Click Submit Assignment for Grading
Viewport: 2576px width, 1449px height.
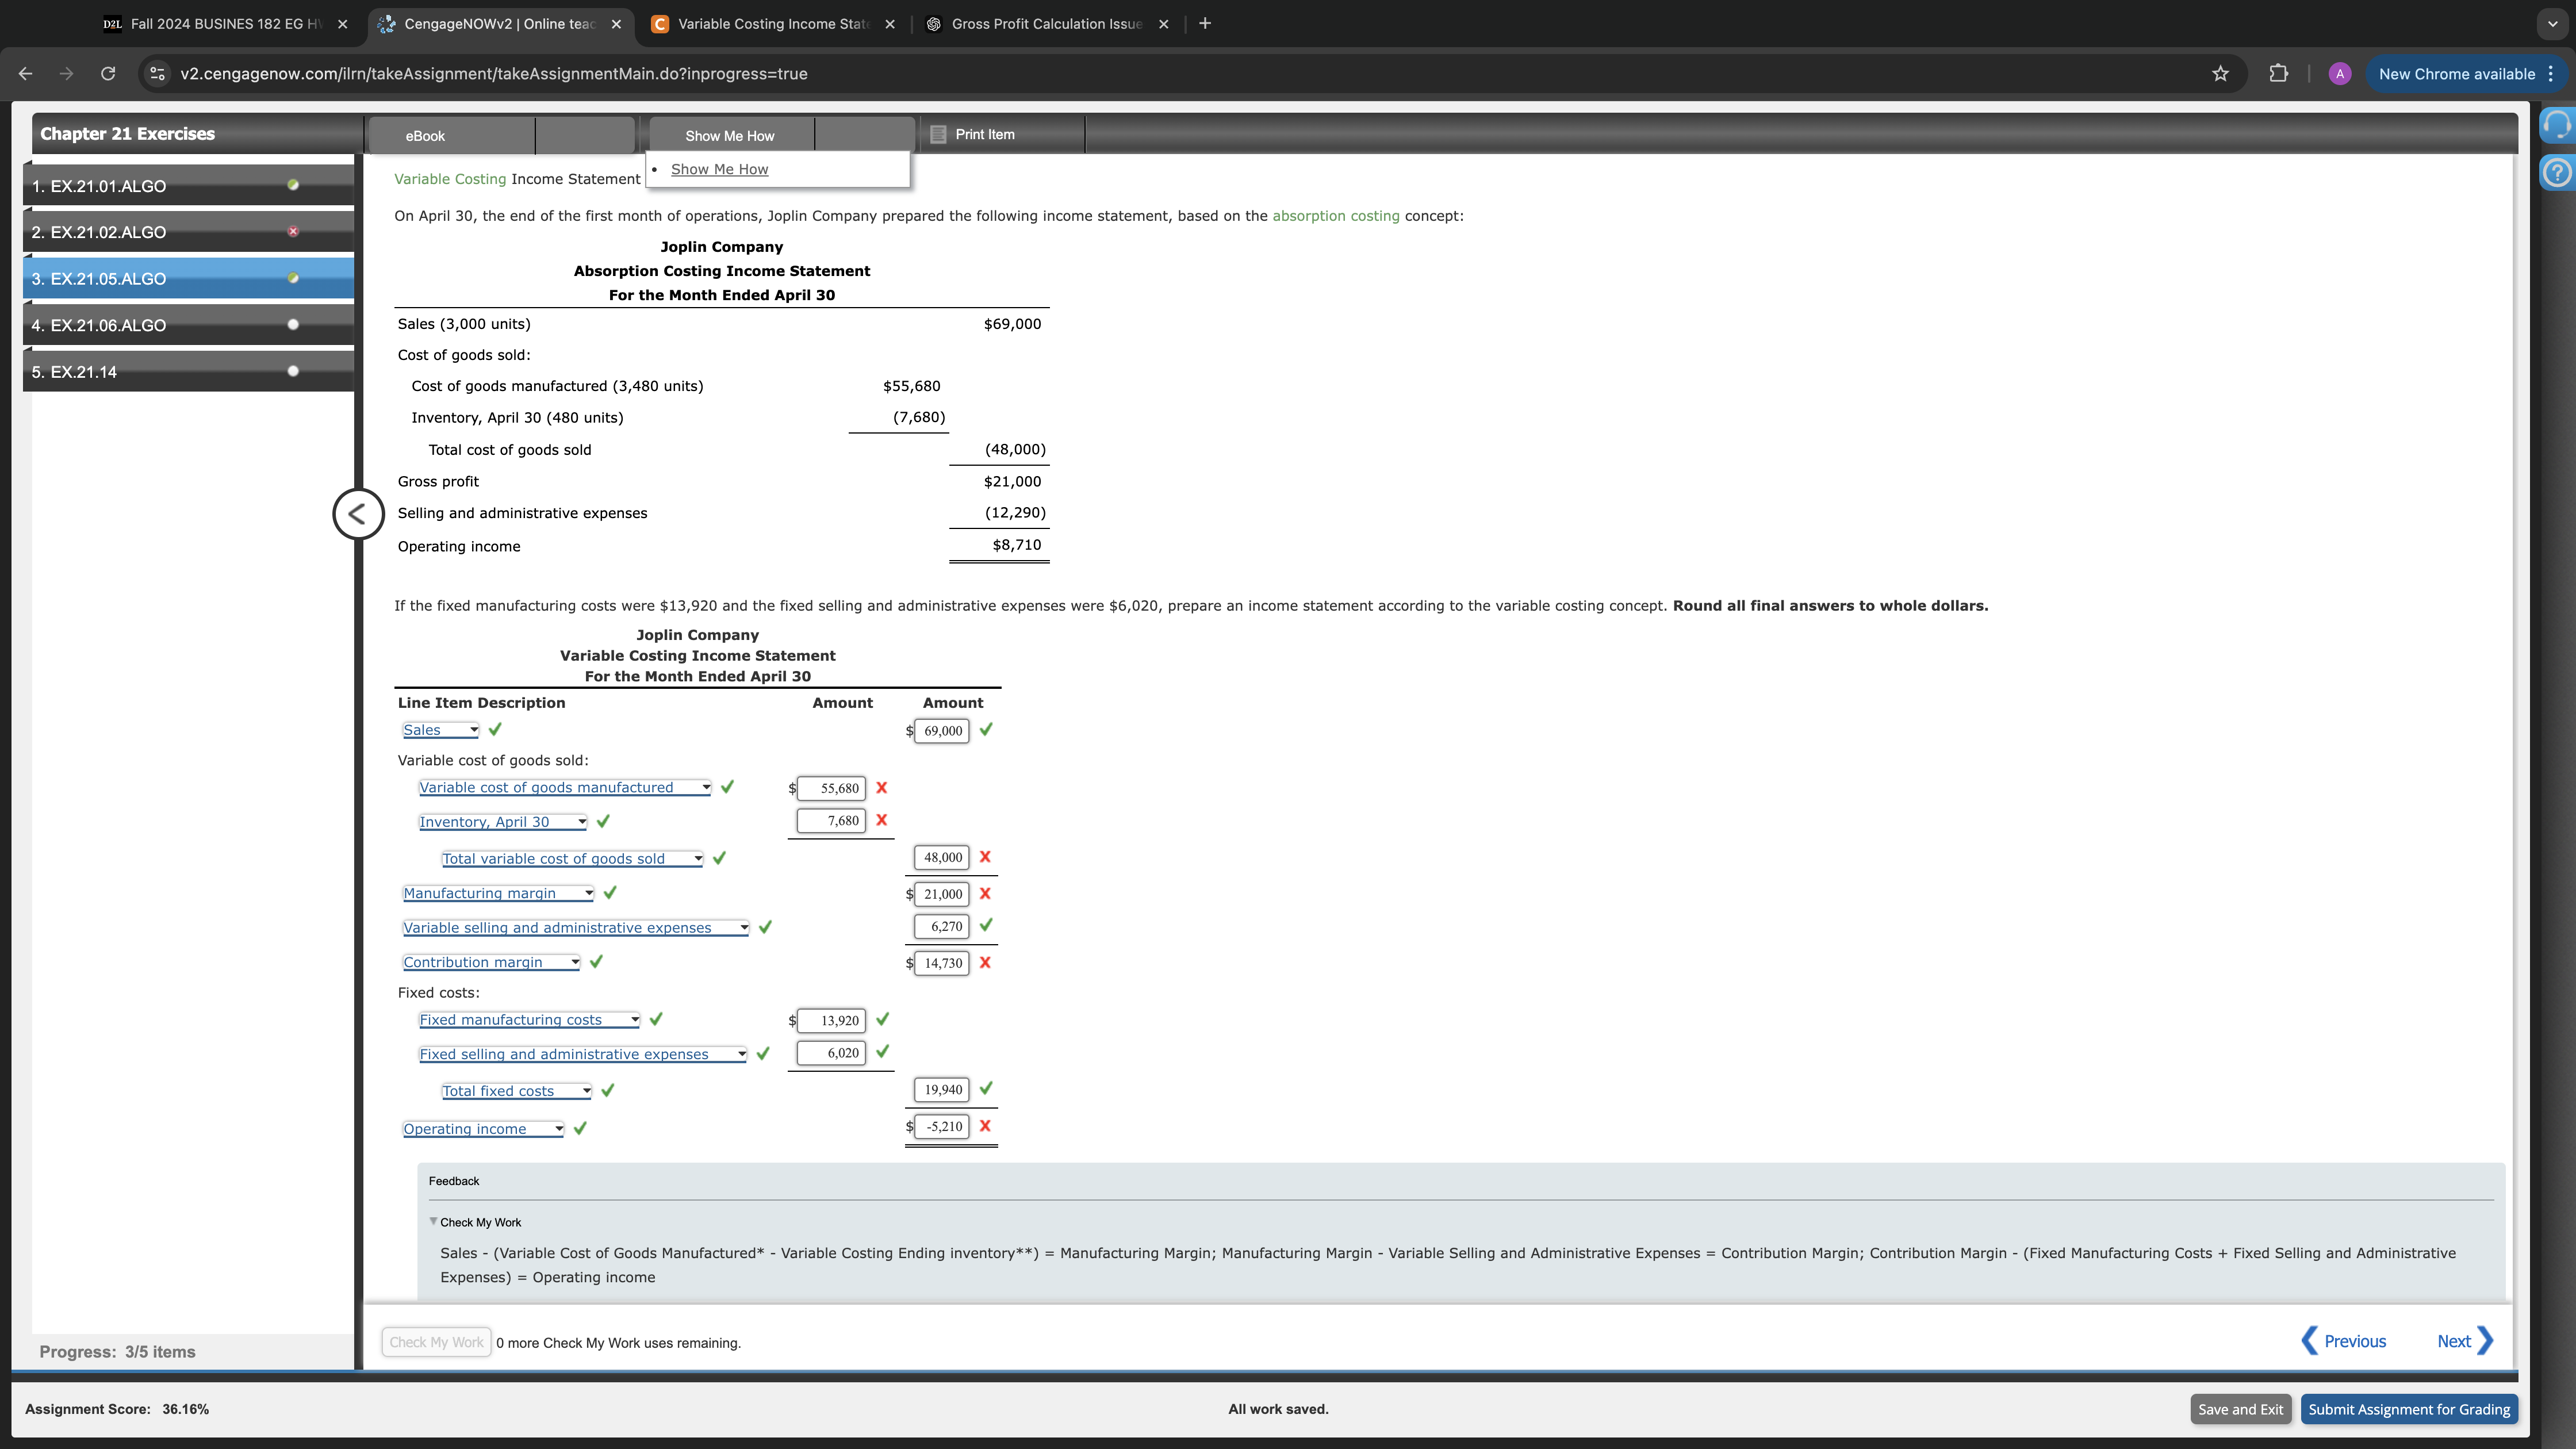(2408, 1409)
